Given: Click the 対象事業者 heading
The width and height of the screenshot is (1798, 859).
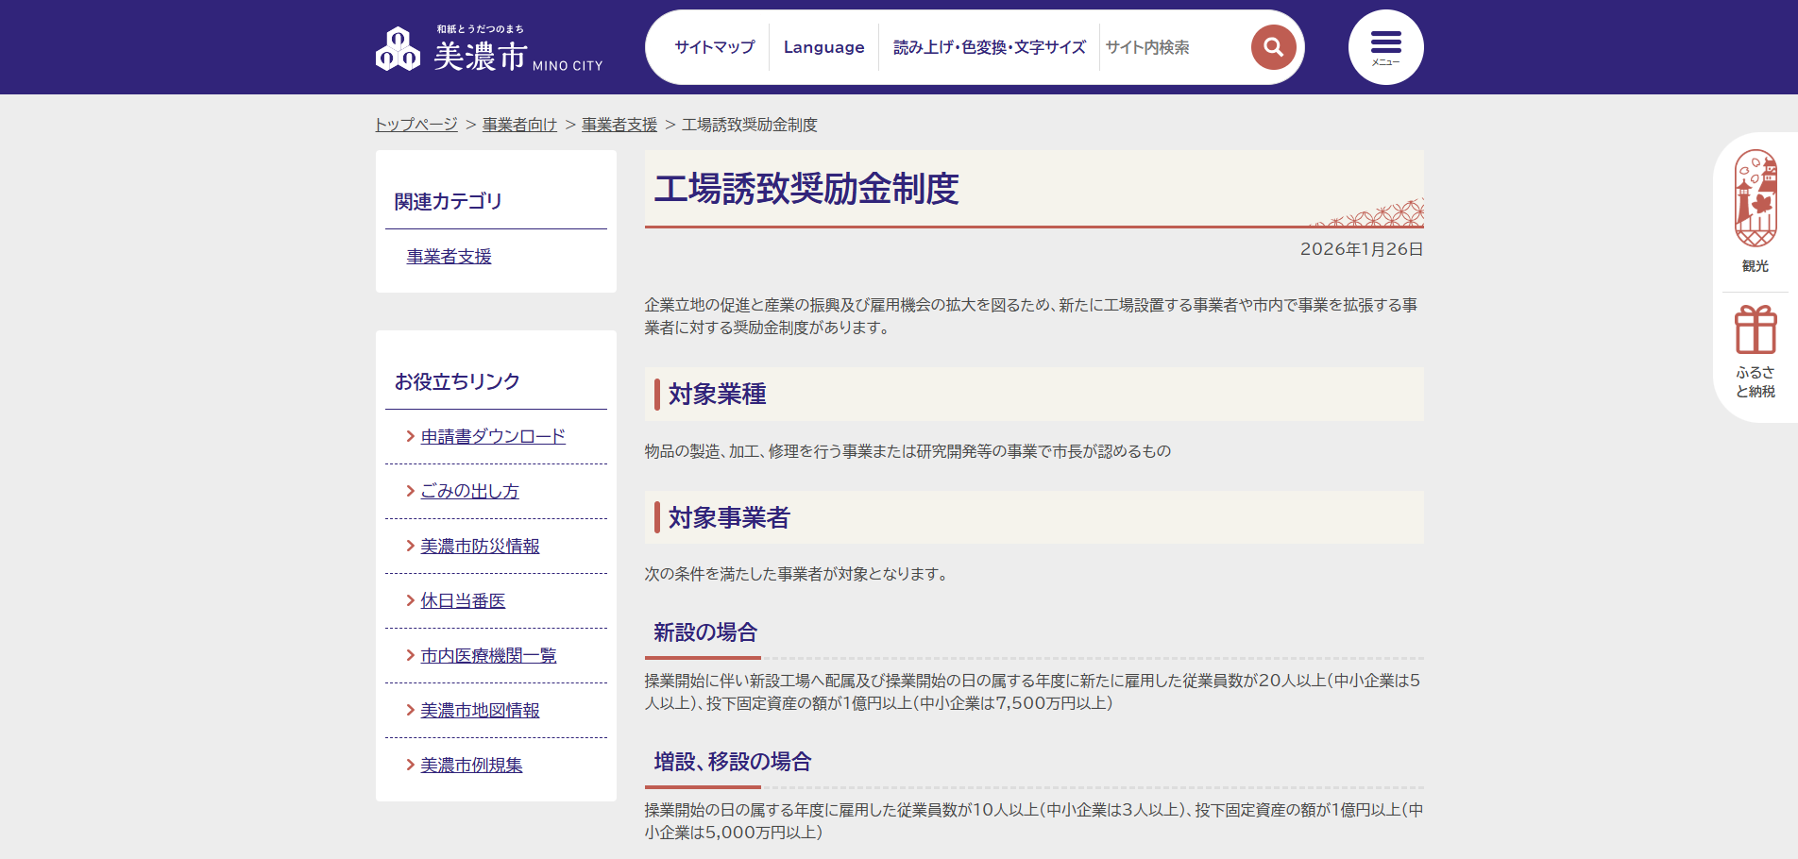Looking at the screenshot, I should point(729,517).
